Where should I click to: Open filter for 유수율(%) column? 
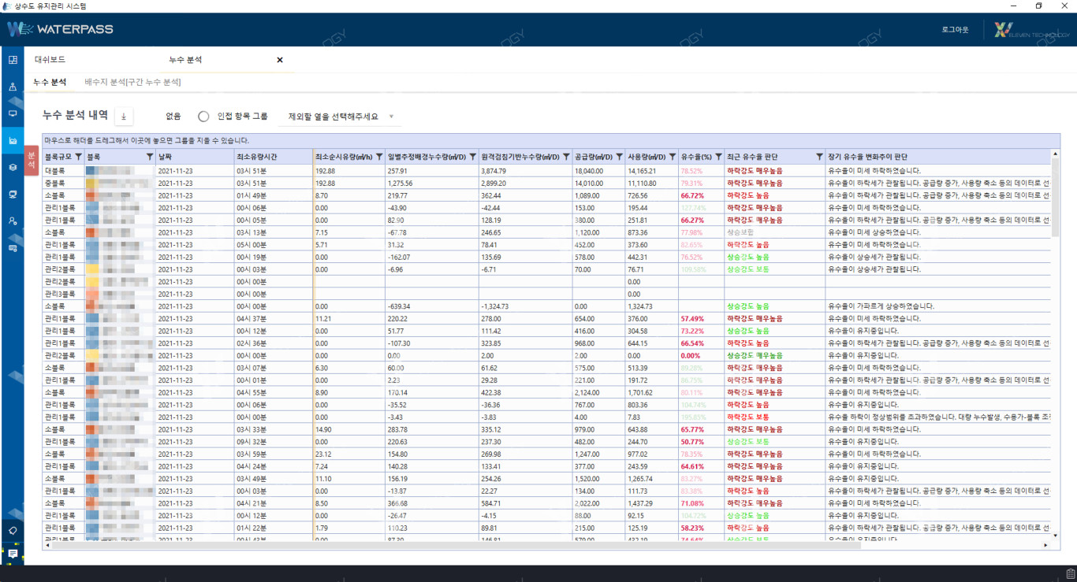coord(718,157)
